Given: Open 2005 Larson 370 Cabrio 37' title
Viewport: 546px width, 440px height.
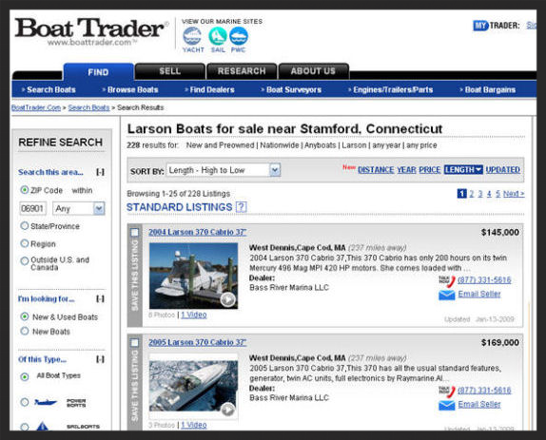Looking at the screenshot, I should tap(198, 342).
